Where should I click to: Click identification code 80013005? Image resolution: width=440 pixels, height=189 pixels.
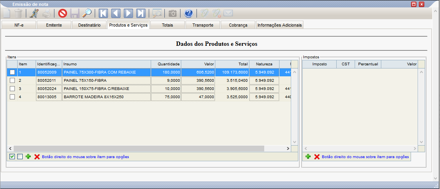pyautogui.click(x=49, y=97)
